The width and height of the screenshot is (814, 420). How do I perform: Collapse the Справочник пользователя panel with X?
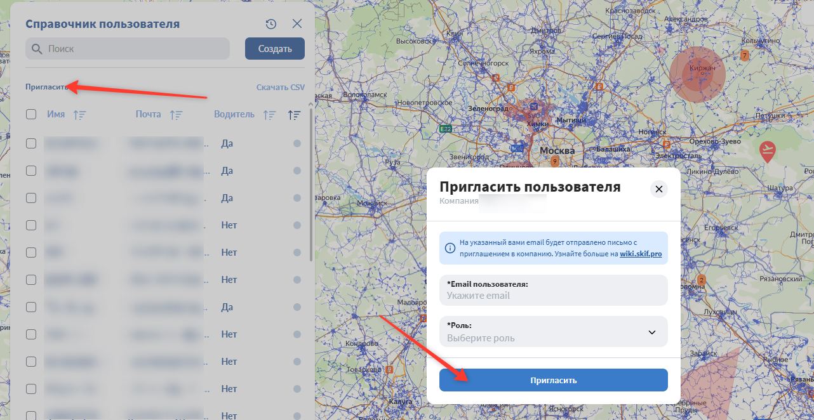pyautogui.click(x=297, y=23)
